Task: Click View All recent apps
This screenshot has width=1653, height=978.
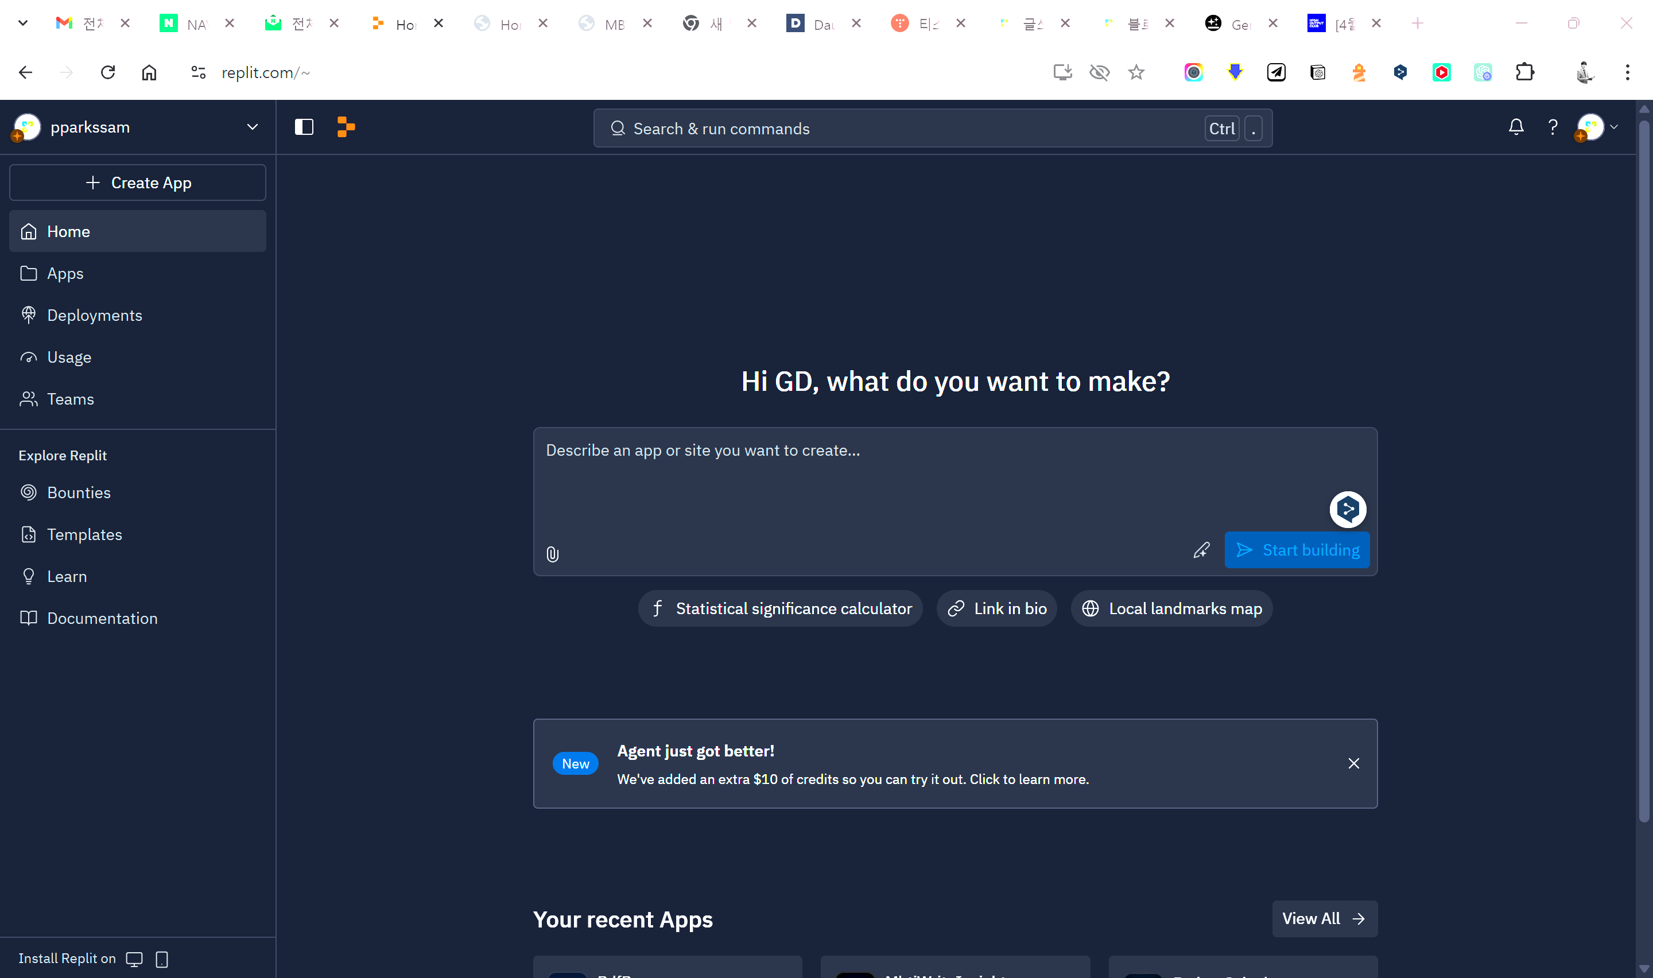Action: [x=1324, y=918]
